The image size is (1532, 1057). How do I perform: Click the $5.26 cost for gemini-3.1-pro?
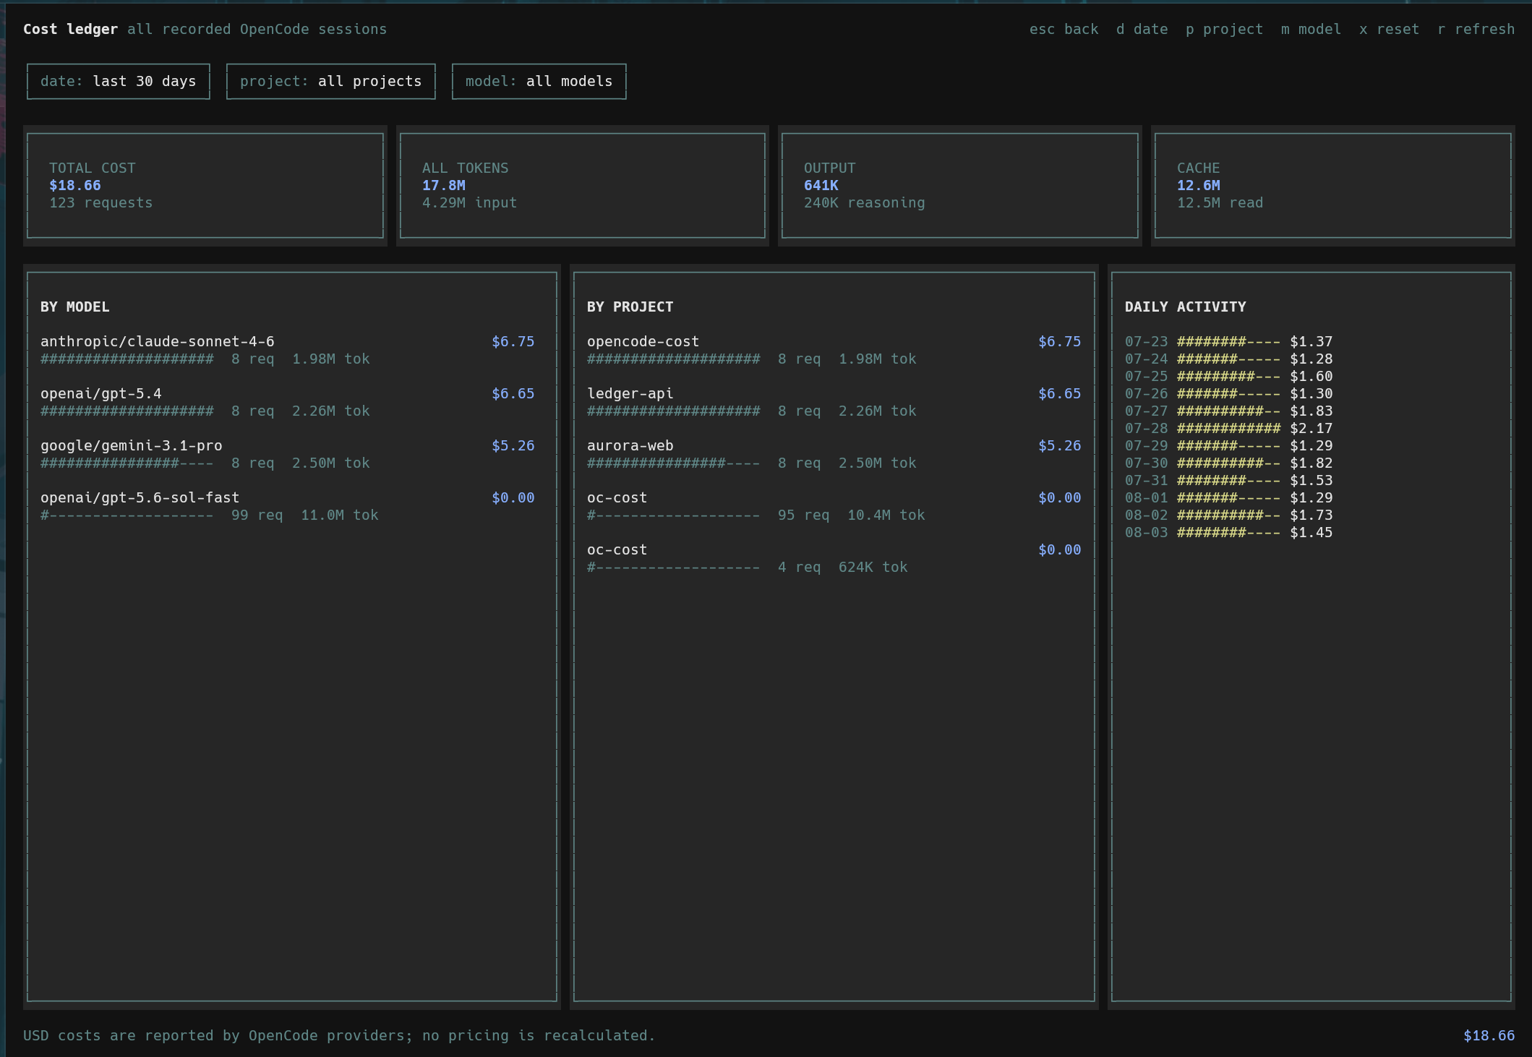point(513,445)
